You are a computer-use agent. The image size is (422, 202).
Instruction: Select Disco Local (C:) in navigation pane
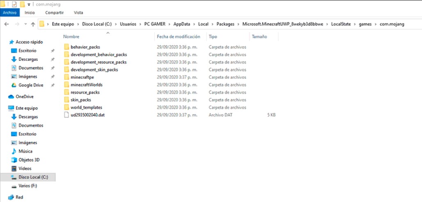tap(28, 177)
